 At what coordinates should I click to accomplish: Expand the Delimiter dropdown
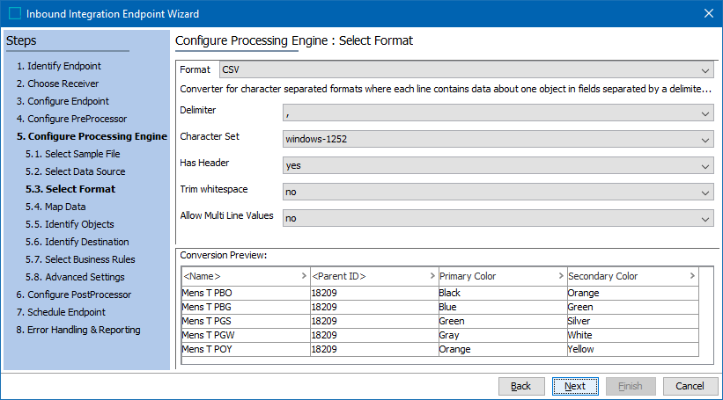coord(706,113)
